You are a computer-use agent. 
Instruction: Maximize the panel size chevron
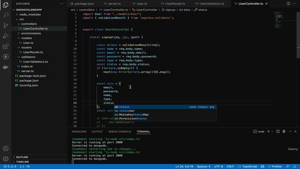[290, 131]
